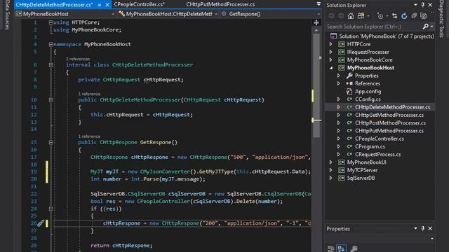
Task: Select CRequestProcess.cs file
Action: 377,154
